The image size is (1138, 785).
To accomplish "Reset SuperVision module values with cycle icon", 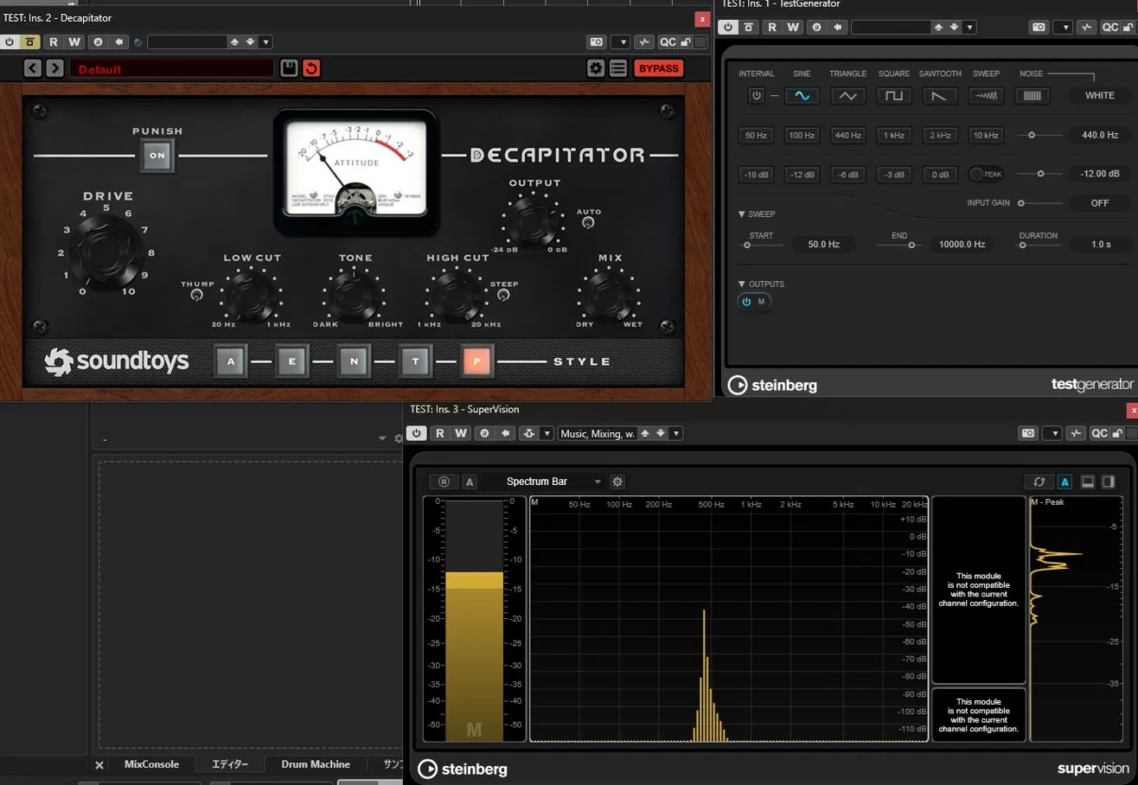I will (x=1038, y=482).
